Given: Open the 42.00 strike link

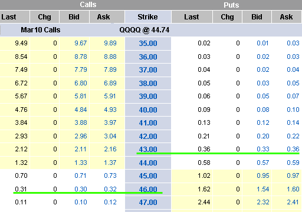Looking at the screenshot, I should (148, 137).
